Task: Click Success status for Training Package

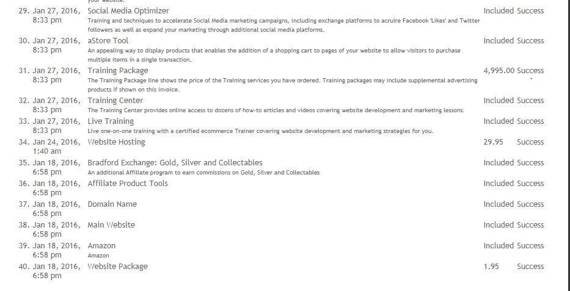Action: click(530, 71)
